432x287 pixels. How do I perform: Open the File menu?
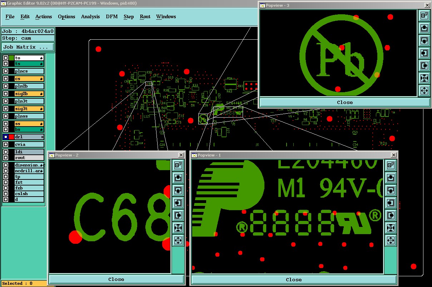click(10, 16)
